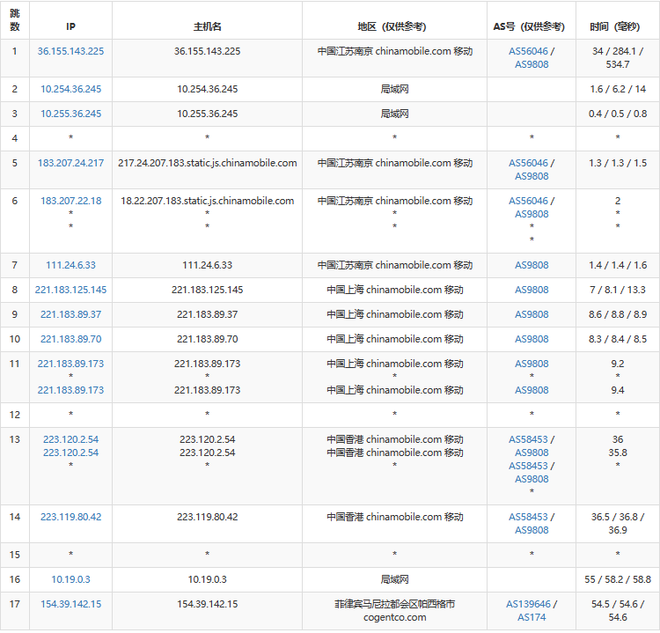The image size is (660, 633).
Task: Select hop number 4 cell
Action: tap(15, 138)
